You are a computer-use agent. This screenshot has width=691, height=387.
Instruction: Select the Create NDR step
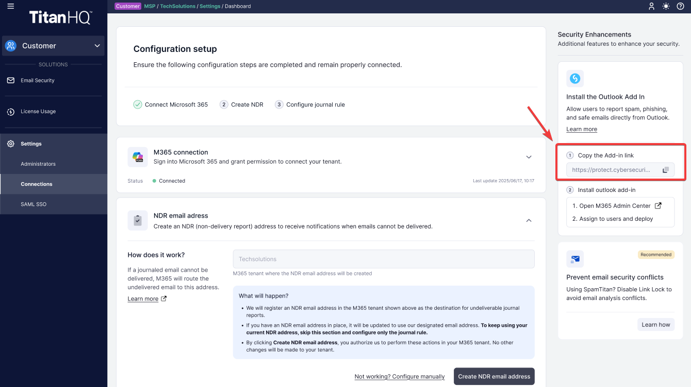(241, 104)
